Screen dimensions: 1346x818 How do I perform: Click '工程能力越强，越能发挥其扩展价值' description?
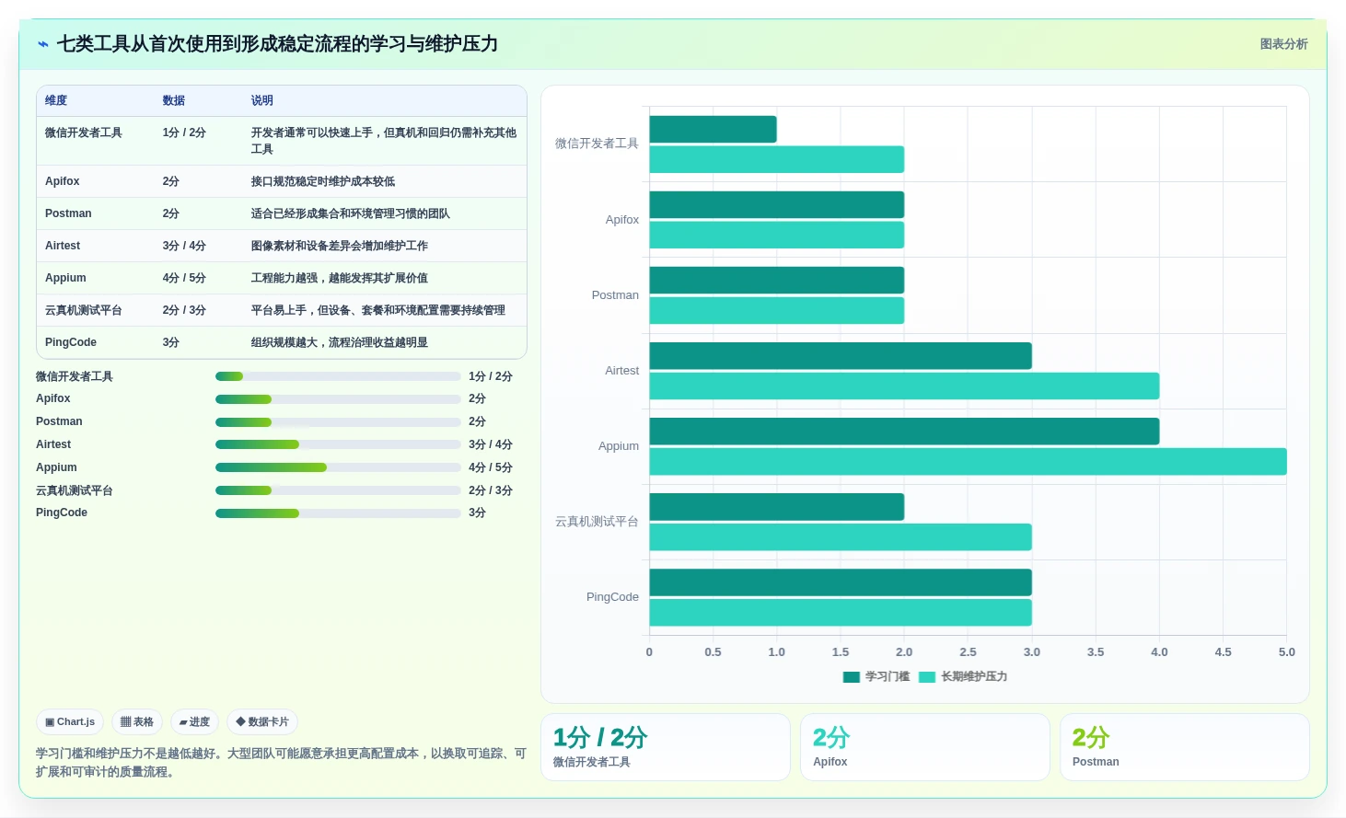coord(340,278)
